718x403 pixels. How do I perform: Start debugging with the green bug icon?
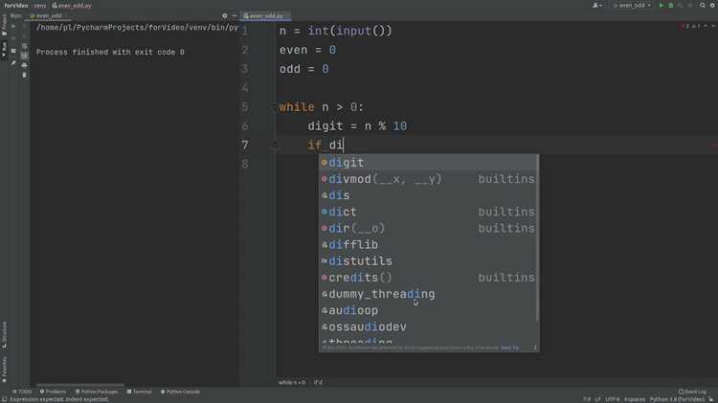point(671,5)
